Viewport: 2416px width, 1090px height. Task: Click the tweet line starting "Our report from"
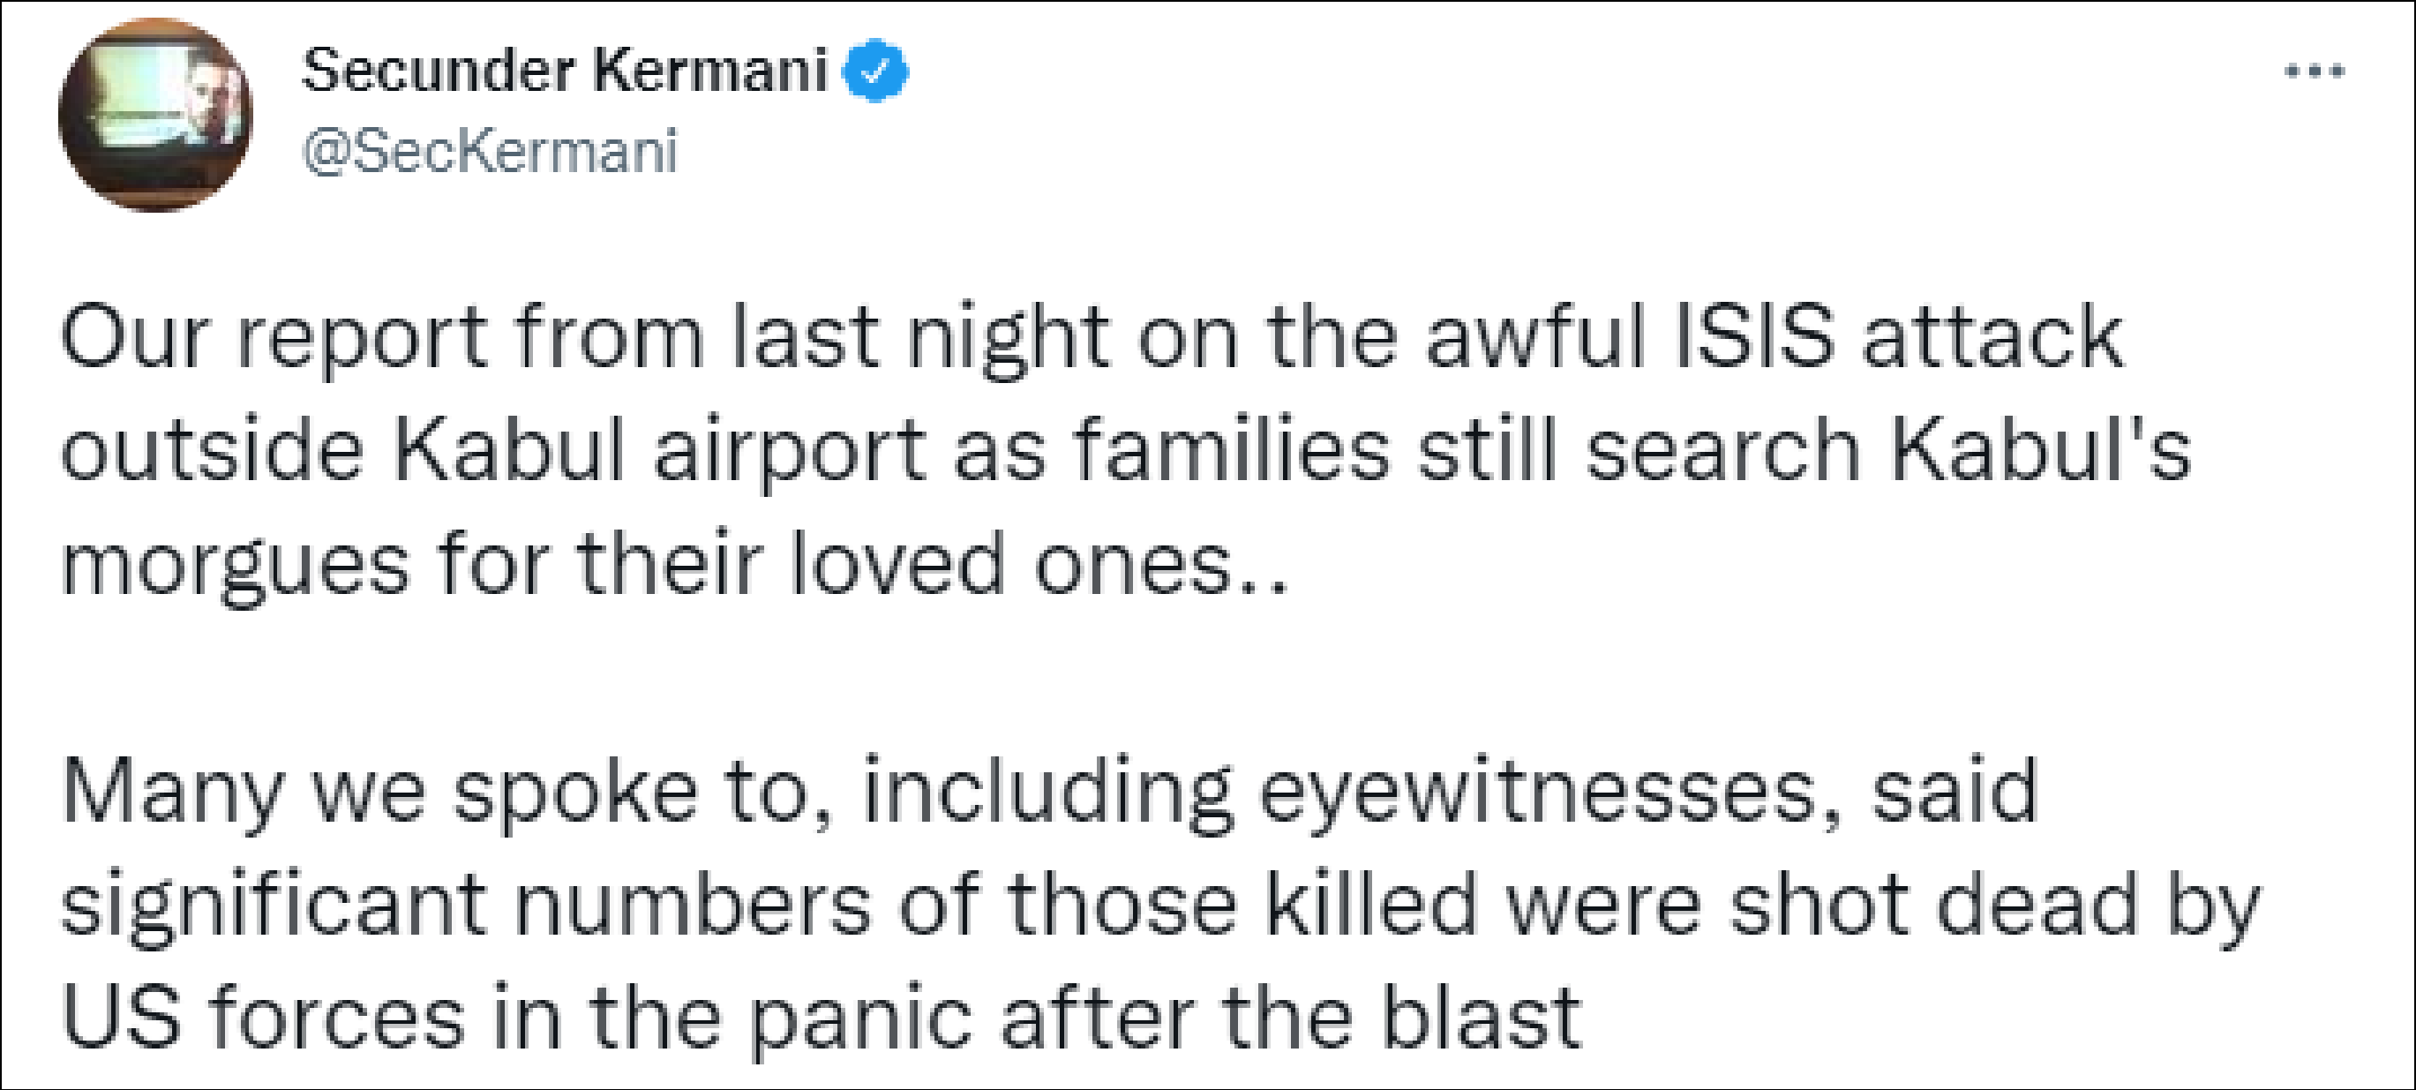click(x=1092, y=338)
